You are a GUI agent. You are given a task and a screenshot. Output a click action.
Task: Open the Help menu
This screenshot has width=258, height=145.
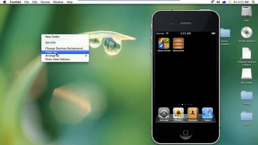(69, 2)
